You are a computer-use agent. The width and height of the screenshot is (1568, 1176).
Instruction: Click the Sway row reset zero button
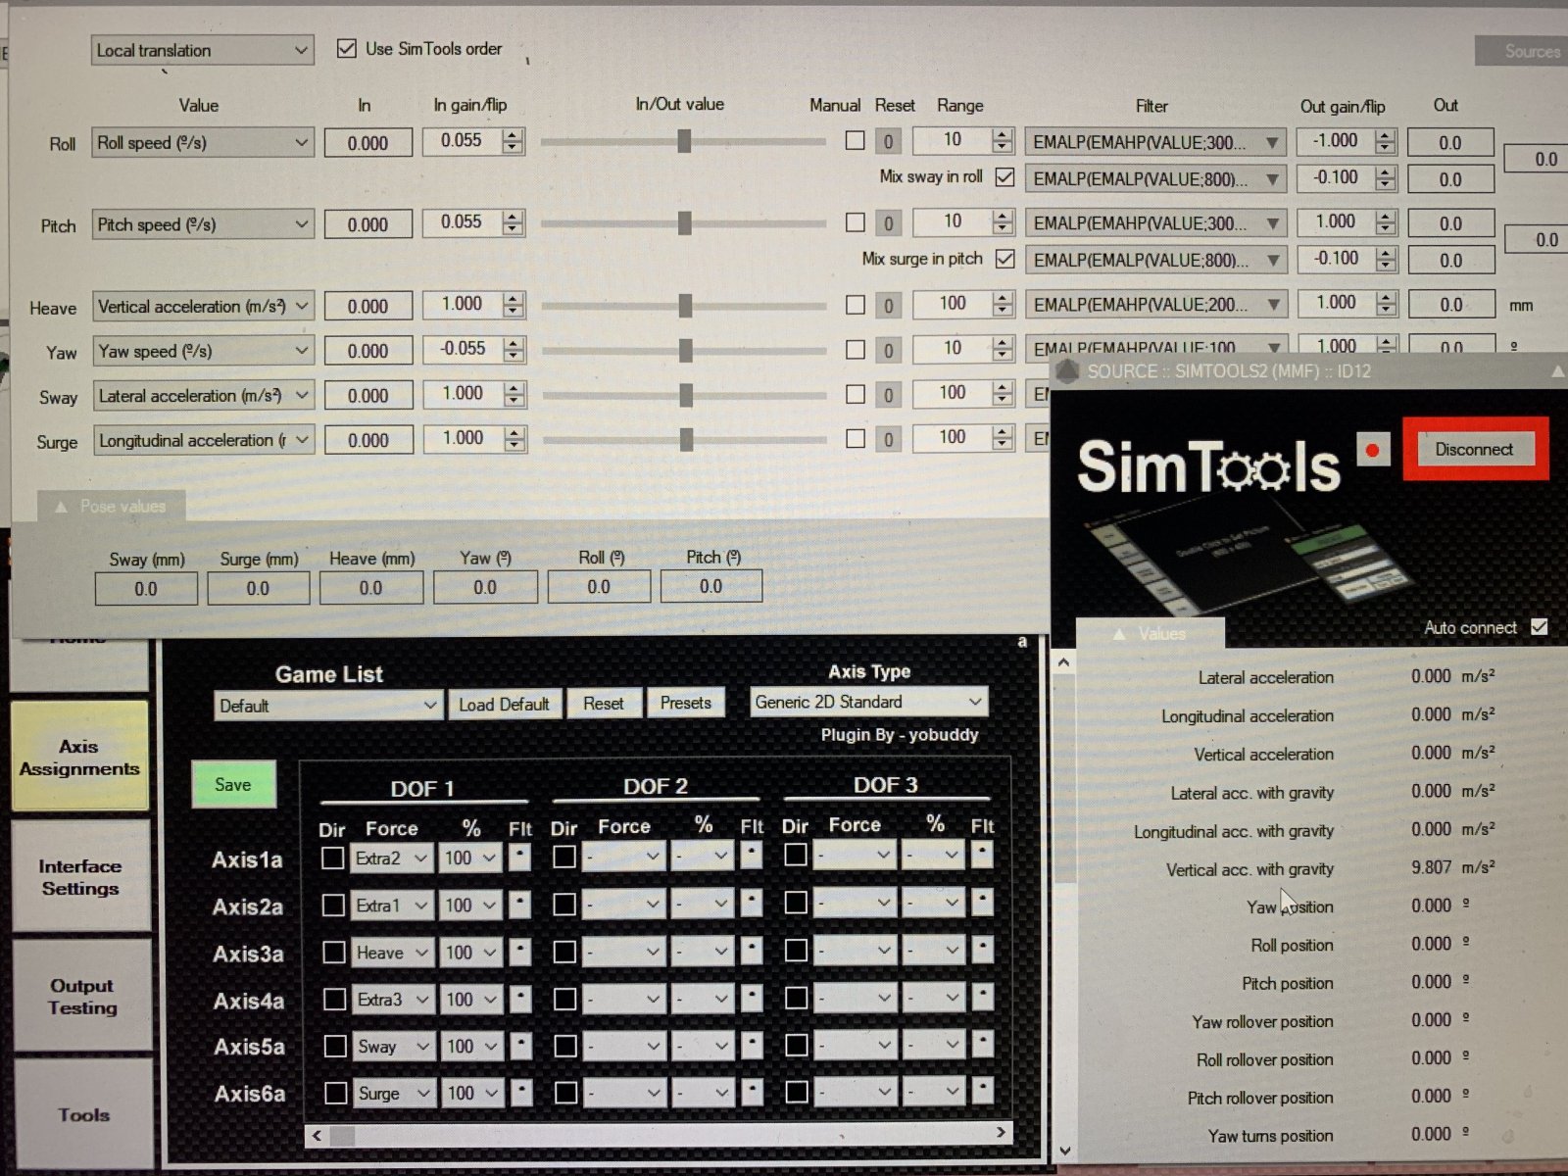(888, 395)
